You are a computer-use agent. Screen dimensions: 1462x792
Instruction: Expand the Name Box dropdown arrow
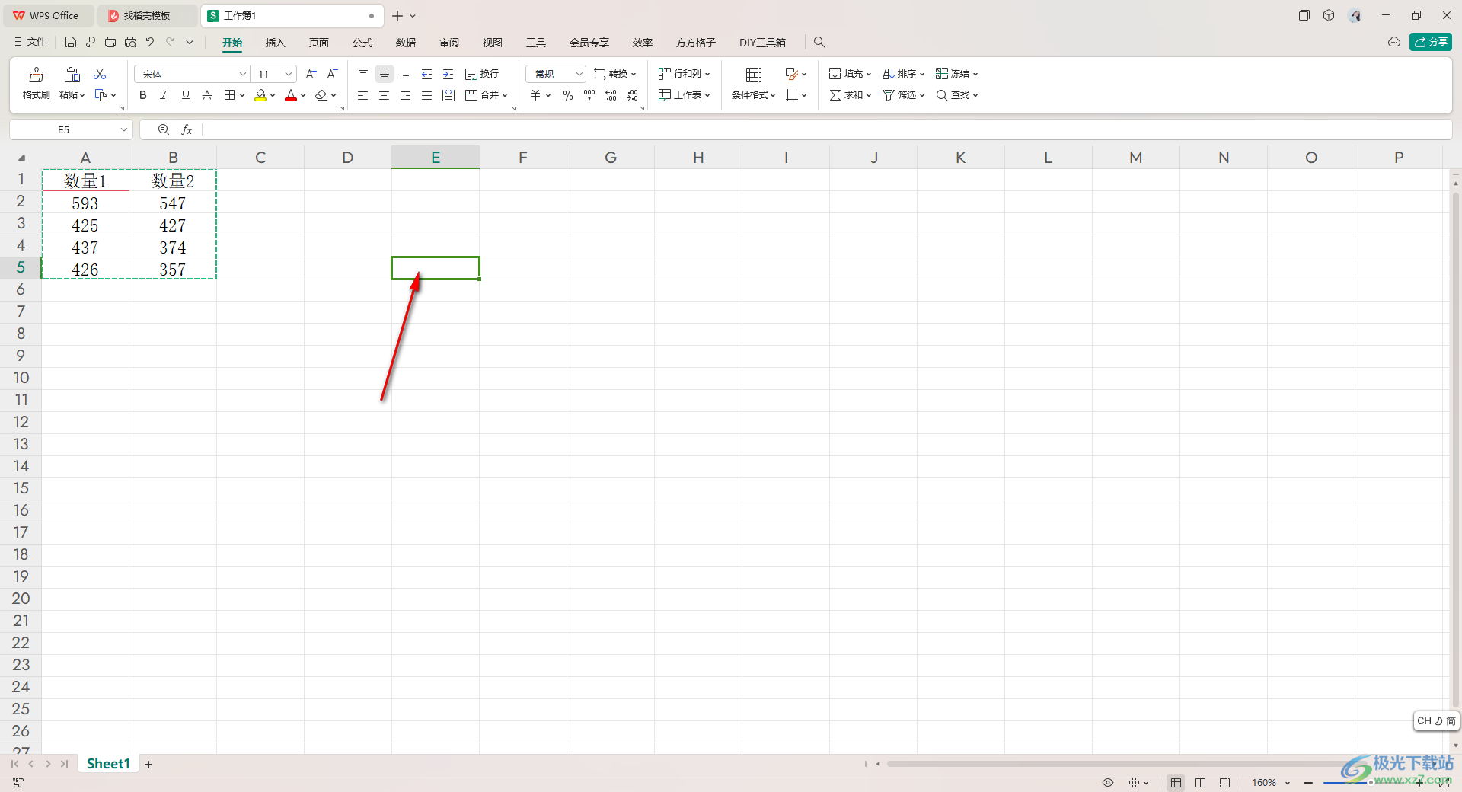click(x=124, y=129)
